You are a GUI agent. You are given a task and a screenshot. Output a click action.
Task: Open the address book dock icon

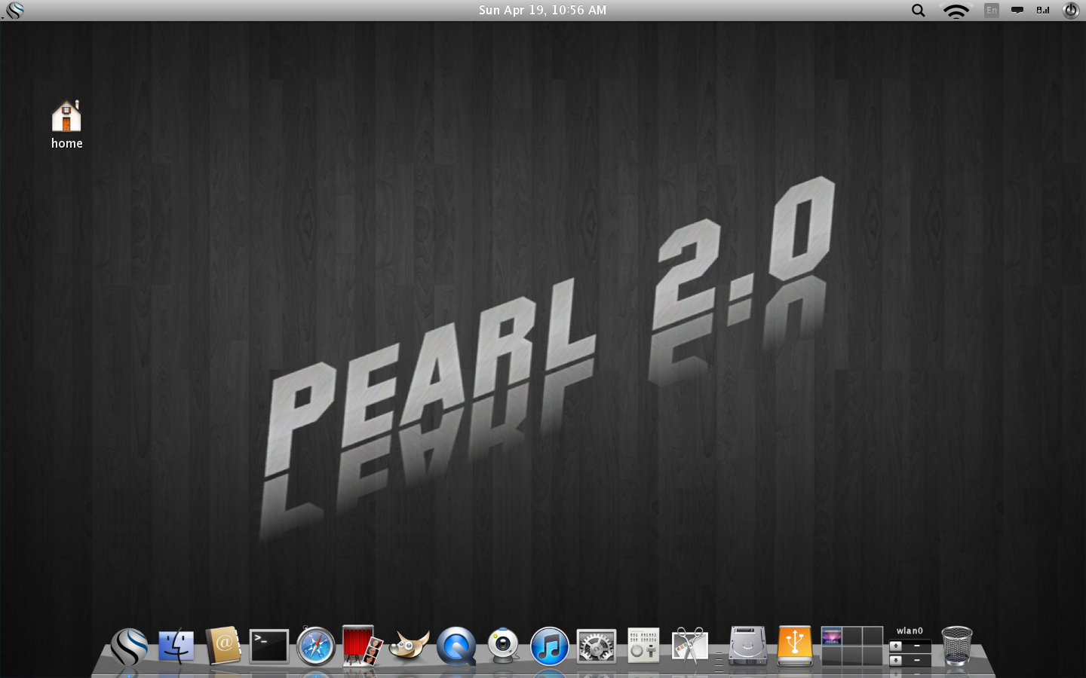pos(223,646)
